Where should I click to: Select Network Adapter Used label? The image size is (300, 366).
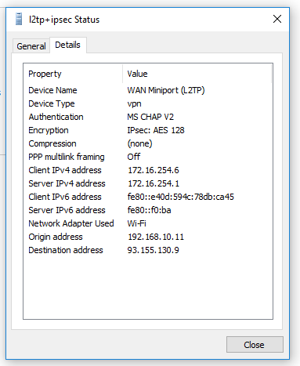point(71,223)
